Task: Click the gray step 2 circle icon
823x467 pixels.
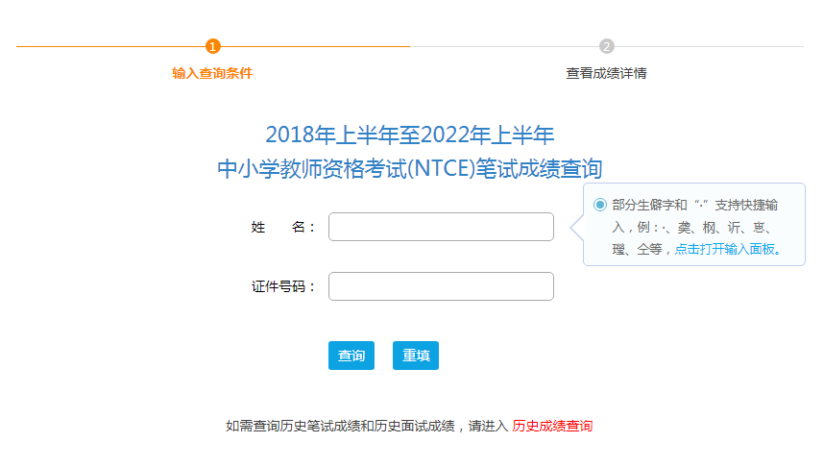Action: pyautogui.click(x=607, y=46)
